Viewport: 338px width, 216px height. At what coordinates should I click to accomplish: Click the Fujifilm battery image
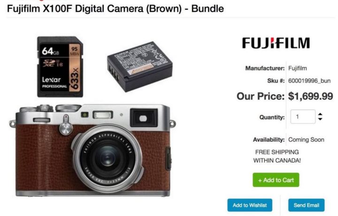pos(140,67)
